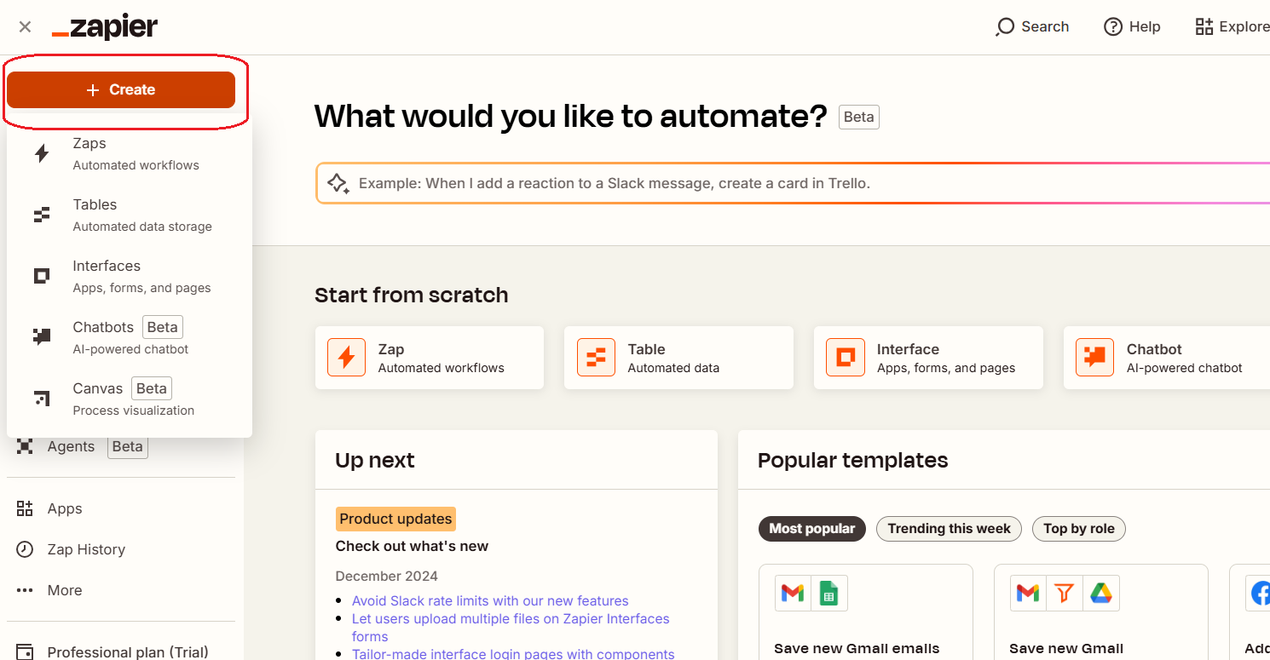1270x660 pixels.
Task: Click the Zapier logo
Action: coord(105,26)
